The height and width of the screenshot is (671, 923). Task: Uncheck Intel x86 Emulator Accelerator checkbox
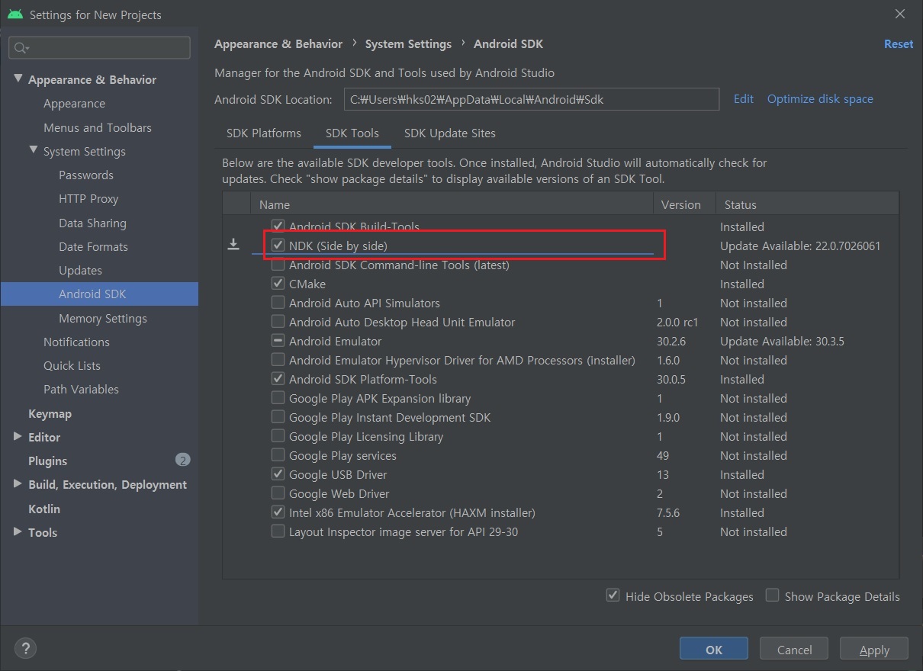point(278,512)
